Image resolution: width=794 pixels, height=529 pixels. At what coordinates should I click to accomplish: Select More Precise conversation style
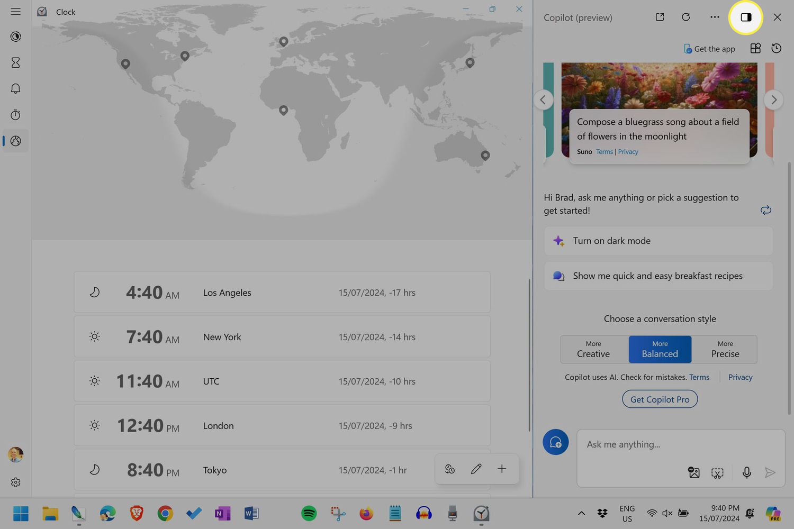[725, 349]
